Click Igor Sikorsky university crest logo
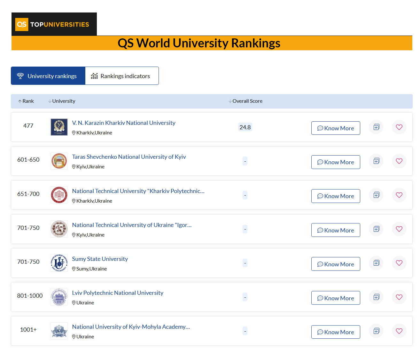The height and width of the screenshot is (355, 420). (x=59, y=229)
